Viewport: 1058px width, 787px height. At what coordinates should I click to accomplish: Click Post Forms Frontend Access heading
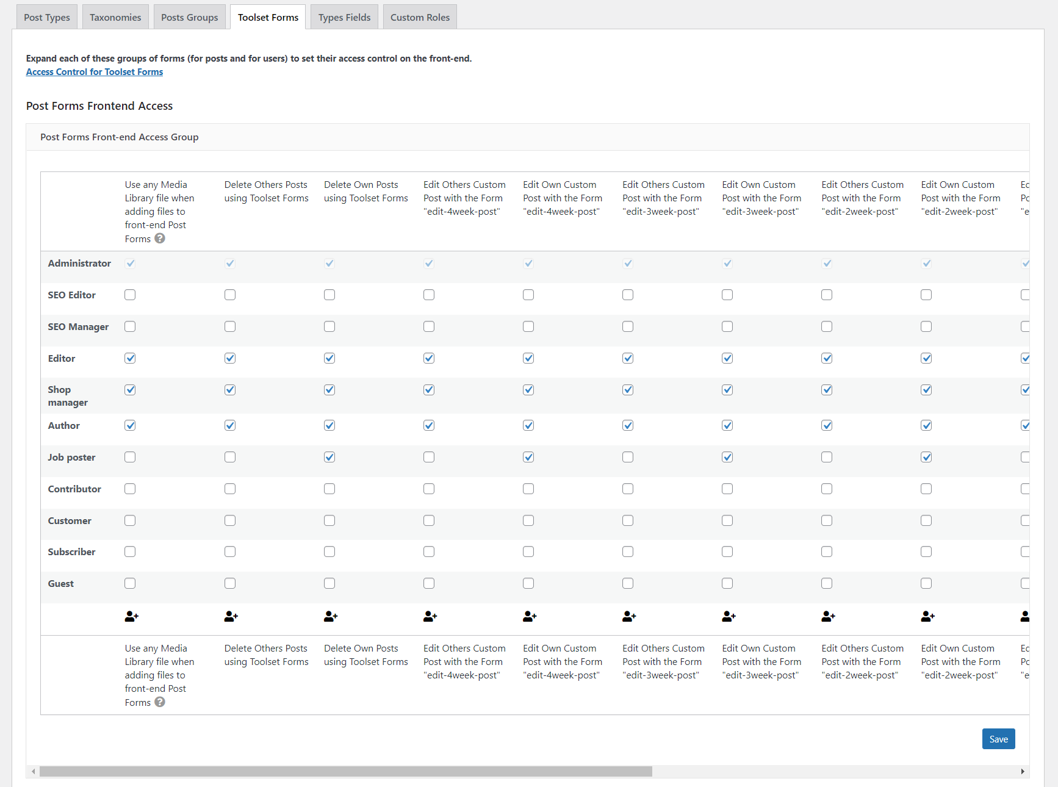(x=99, y=106)
